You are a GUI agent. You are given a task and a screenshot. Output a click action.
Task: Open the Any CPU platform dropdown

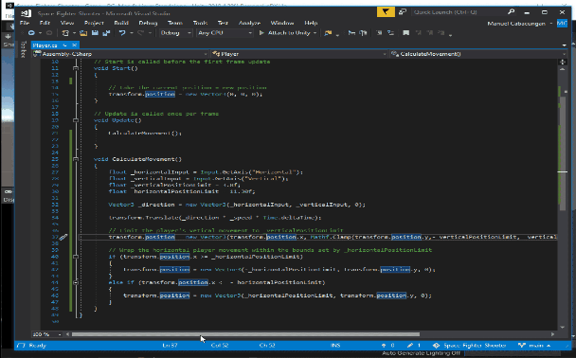coord(225,33)
